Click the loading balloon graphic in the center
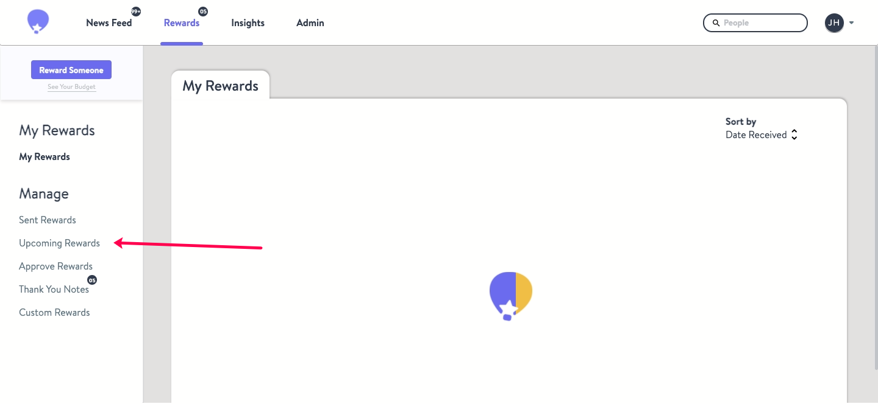The image size is (878, 404). coord(511,296)
